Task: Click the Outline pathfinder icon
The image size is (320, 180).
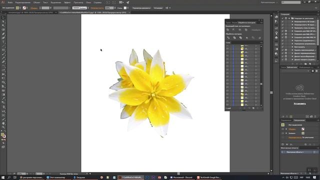Action: tap(253, 38)
